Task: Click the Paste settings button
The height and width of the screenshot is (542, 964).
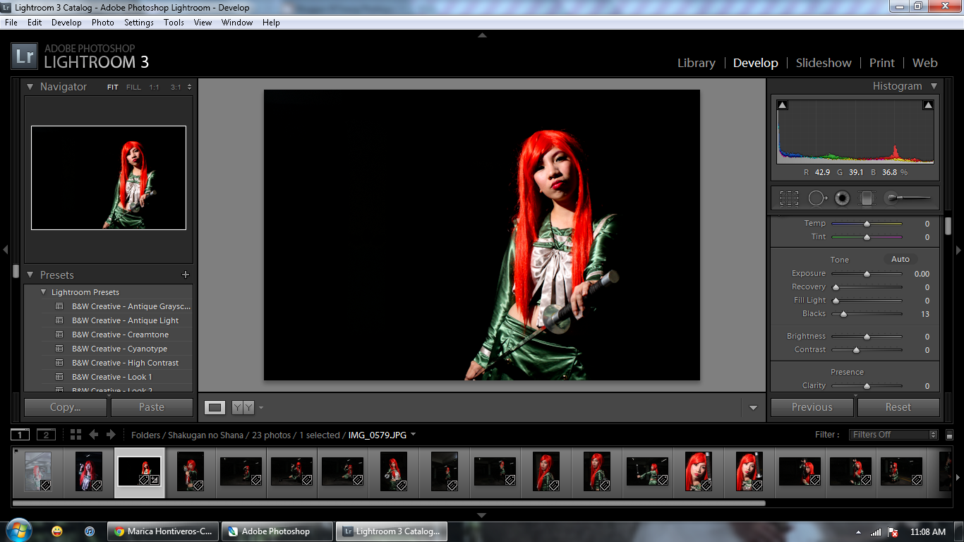Action: (x=152, y=407)
